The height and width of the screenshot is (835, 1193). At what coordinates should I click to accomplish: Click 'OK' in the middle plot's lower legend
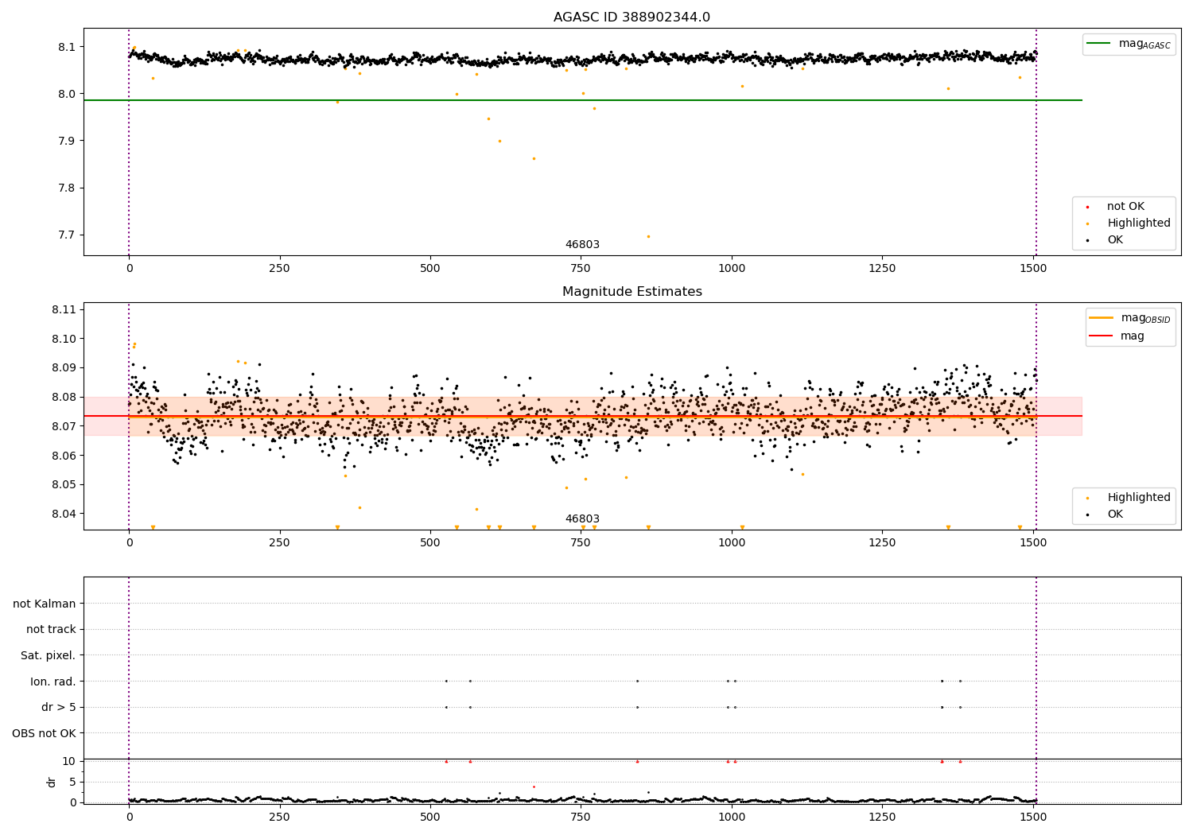pyautogui.click(x=1115, y=515)
